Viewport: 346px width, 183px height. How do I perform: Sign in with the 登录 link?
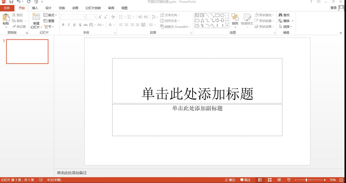(334, 8)
